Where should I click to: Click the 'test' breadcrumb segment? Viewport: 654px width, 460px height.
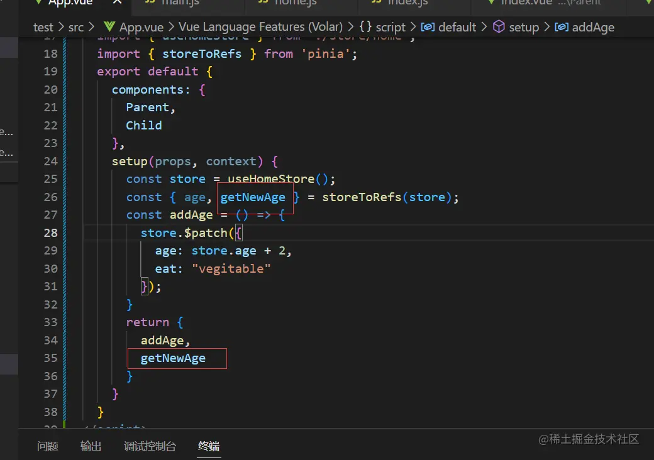[43, 28]
